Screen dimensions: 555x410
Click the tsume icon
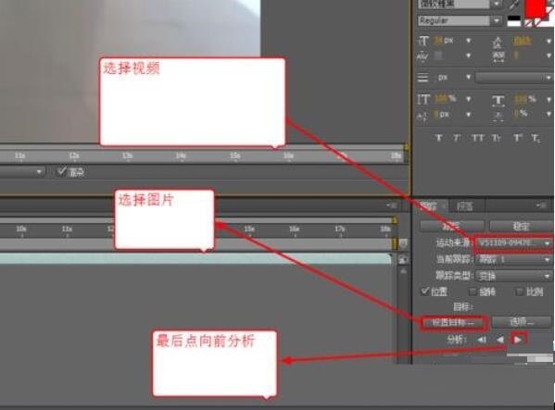498,116
